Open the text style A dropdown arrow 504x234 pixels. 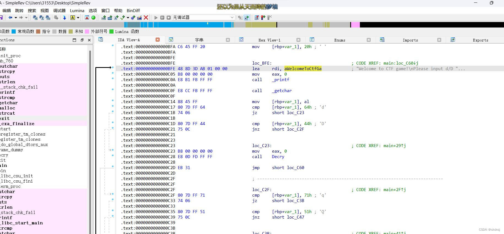point(78,18)
